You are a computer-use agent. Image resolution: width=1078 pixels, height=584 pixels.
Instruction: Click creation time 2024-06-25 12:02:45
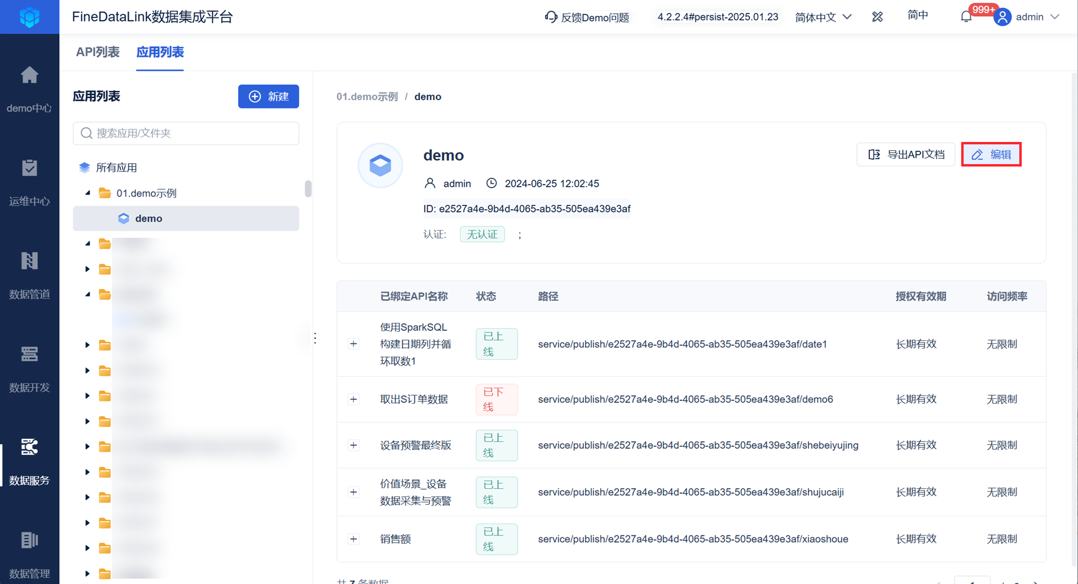coord(552,183)
